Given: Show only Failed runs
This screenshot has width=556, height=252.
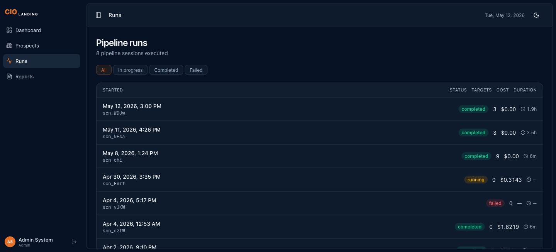Looking at the screenshot, I should click(196, 70).
